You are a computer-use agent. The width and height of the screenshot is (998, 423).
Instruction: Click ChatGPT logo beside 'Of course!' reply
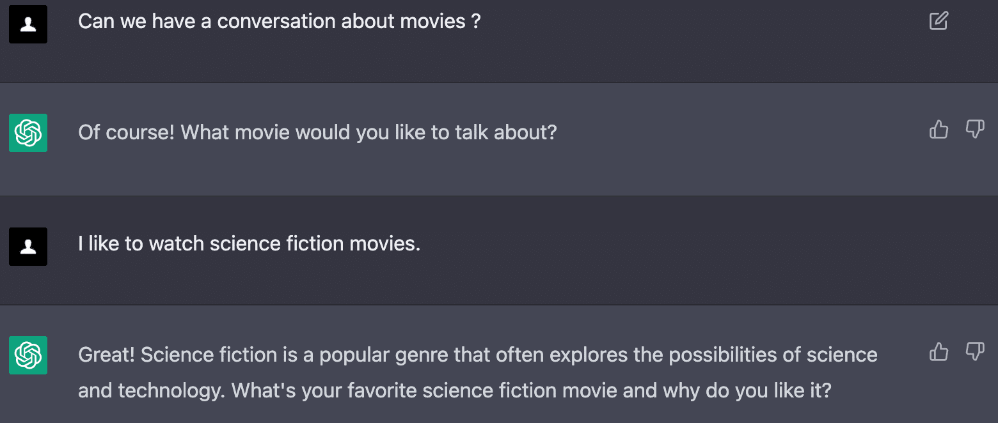28,133
